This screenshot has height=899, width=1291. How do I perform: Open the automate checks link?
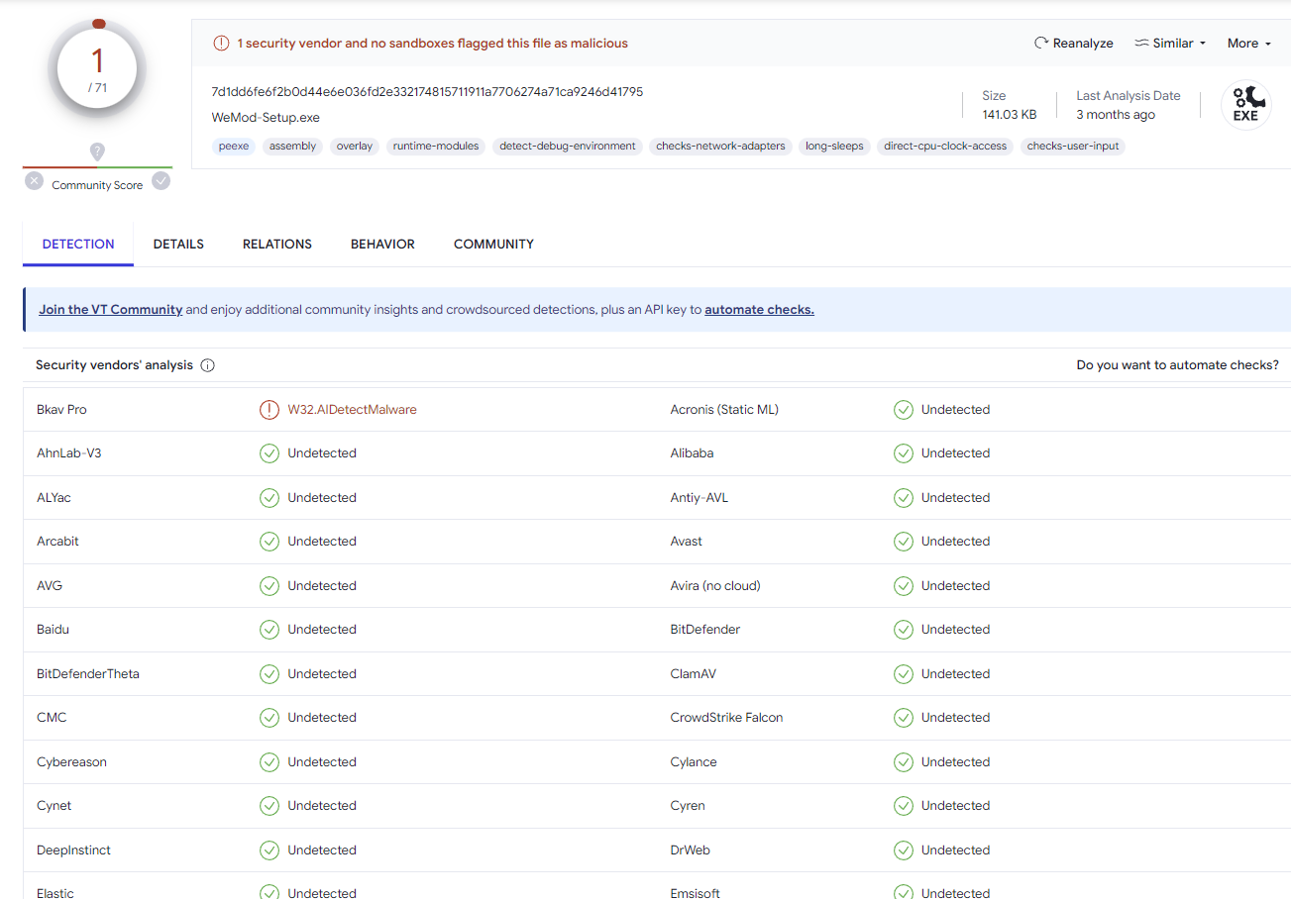pyautogui.click(x=759, y=310)
